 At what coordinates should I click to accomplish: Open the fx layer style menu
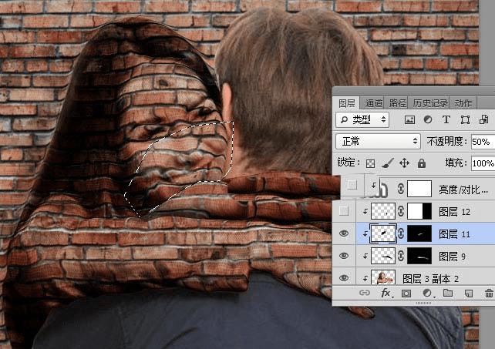coord(386,294)
